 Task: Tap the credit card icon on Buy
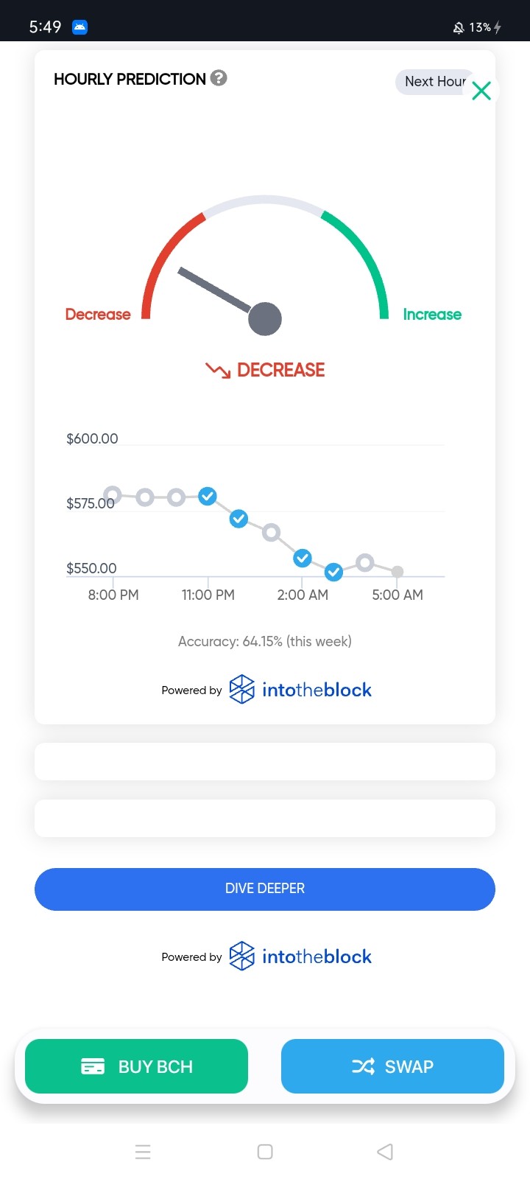(93, 1066)
